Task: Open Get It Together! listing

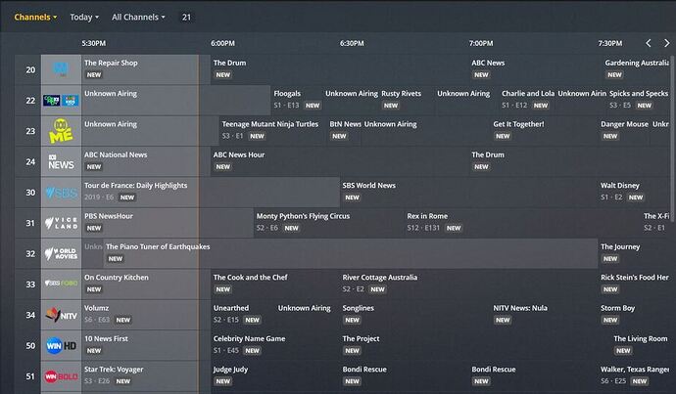Action: (544, 131)
